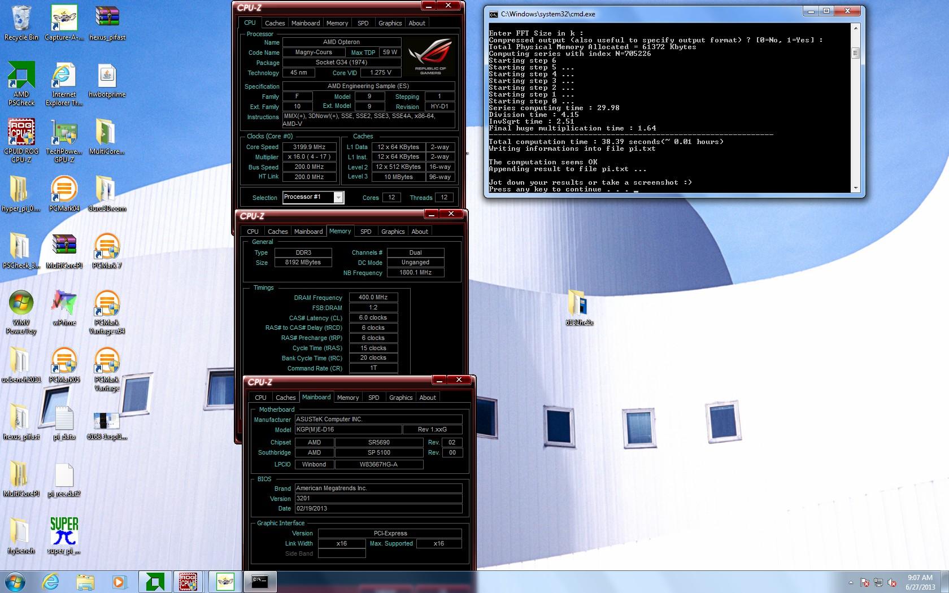
Task: Click the BIOS date 02/19/2013 field
Action: pyautogui.click(x=378, y=508)
